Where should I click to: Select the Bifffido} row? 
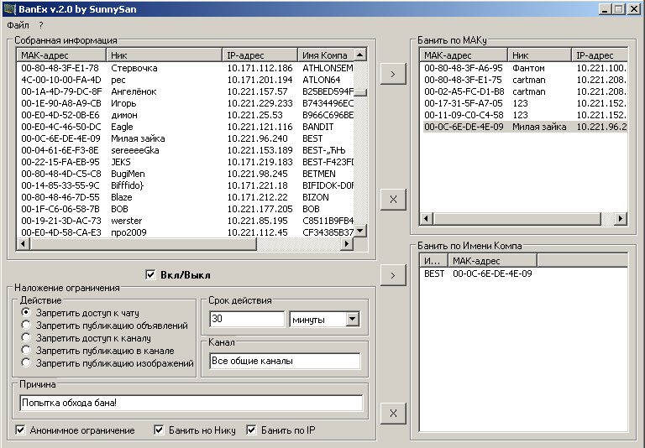185,185
